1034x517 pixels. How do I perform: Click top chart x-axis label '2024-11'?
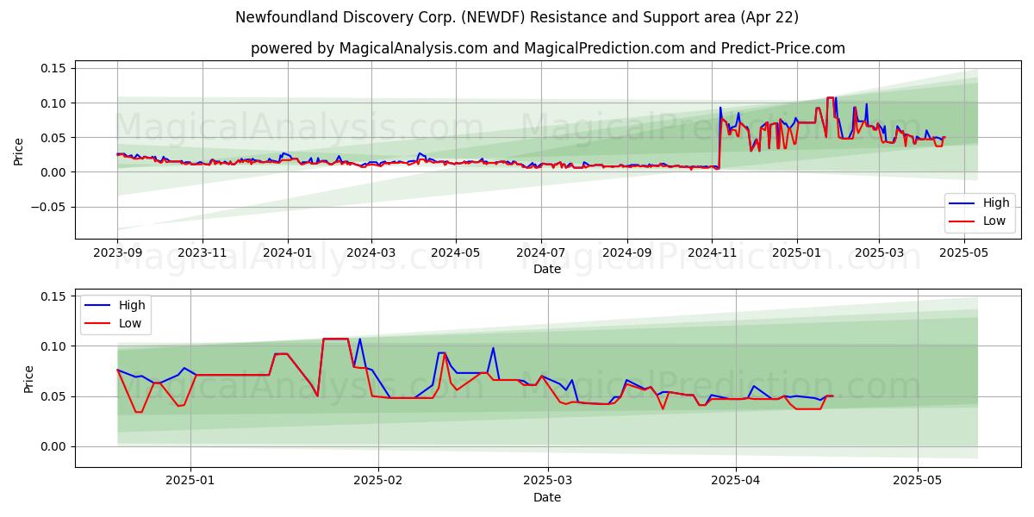712,254
